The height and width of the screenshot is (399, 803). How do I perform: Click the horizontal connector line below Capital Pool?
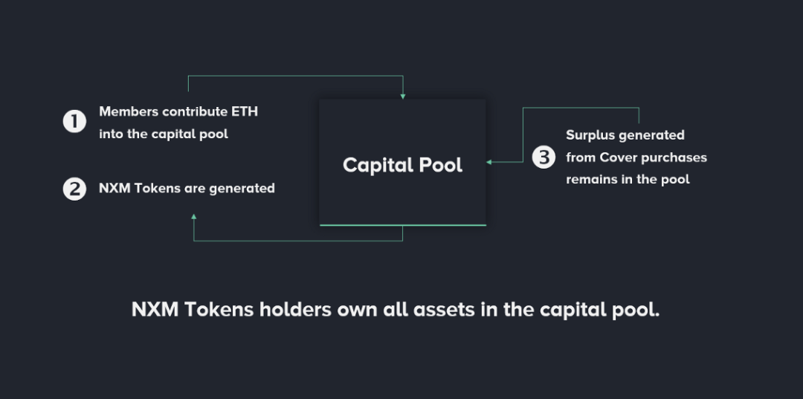coord(297,241)
